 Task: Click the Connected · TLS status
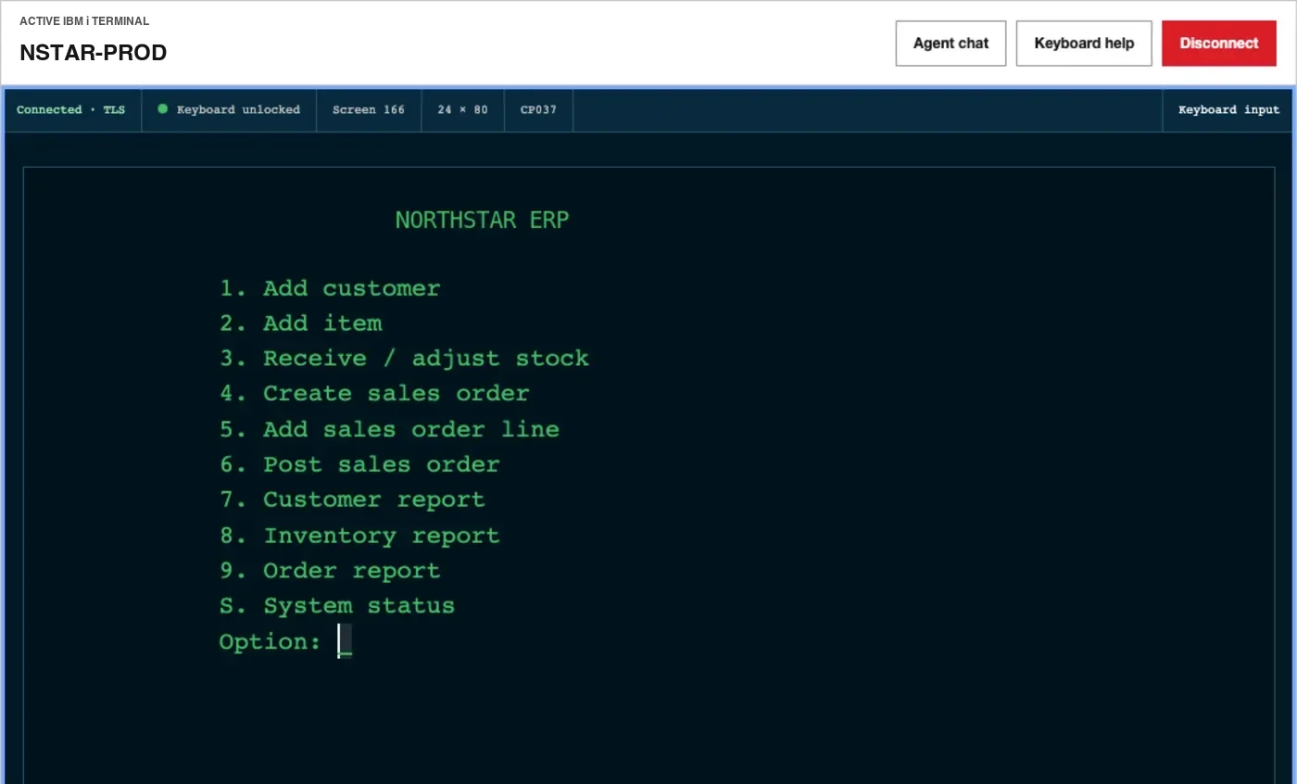pos(70,109)
